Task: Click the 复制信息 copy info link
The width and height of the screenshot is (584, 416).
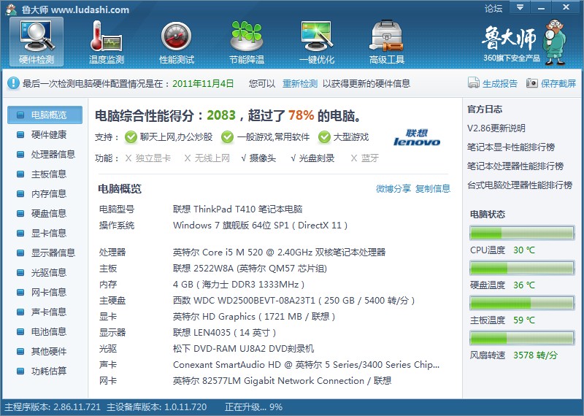Action: tap(433, 189)
